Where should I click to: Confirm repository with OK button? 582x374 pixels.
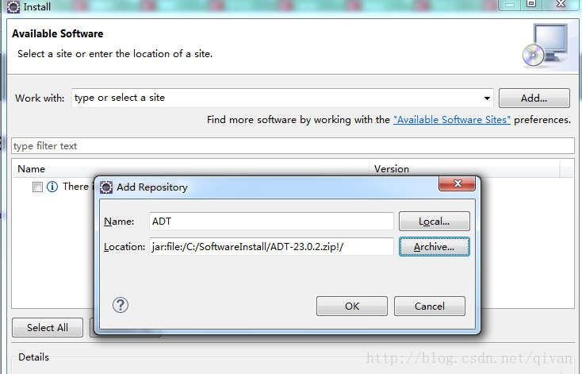(x=352, y=307)
